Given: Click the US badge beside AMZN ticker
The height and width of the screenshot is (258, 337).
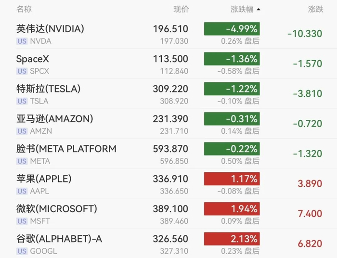Looking at the screenshot, I should click(x=22, y=131).
